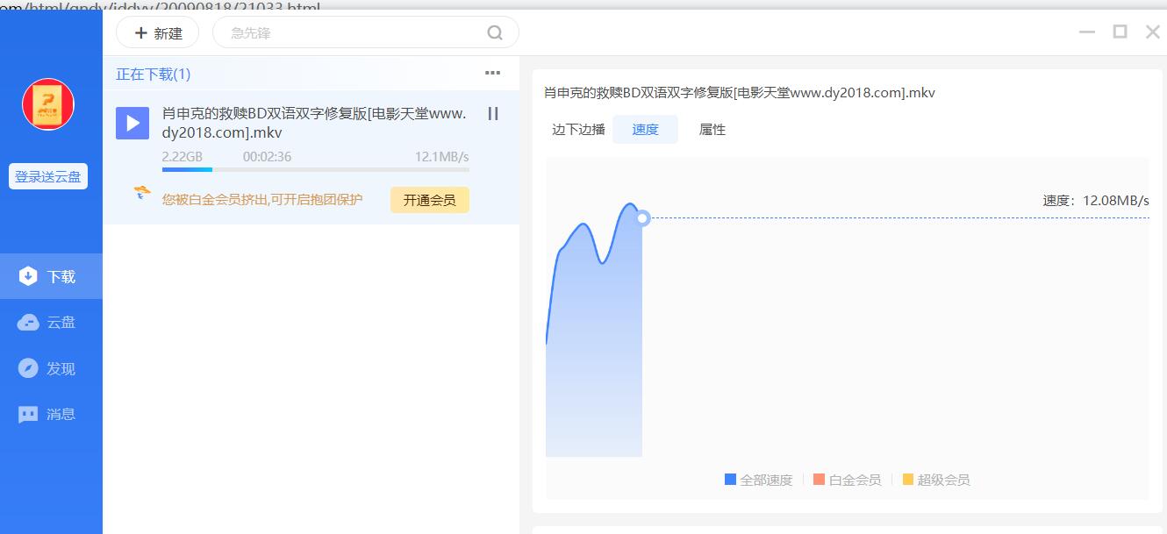Screen dimensions: 1167x534
Task: Click the search magnifier icon
Action: coord(494,32)
